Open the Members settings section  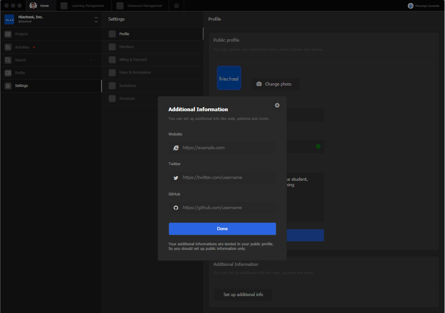[x=126, y=47]
